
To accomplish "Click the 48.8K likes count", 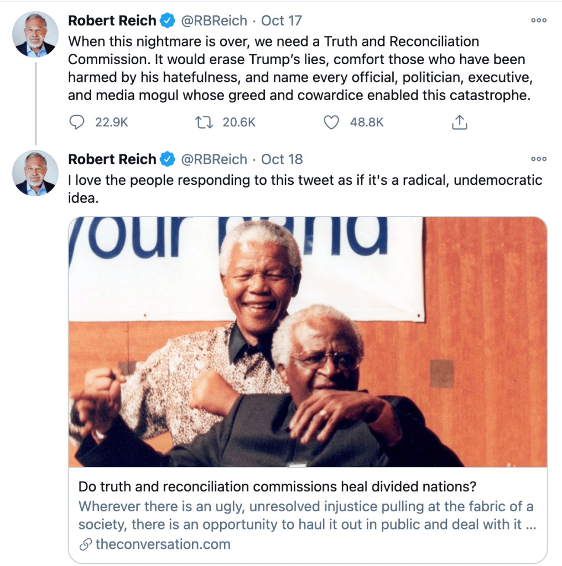I will click(366, 122).
